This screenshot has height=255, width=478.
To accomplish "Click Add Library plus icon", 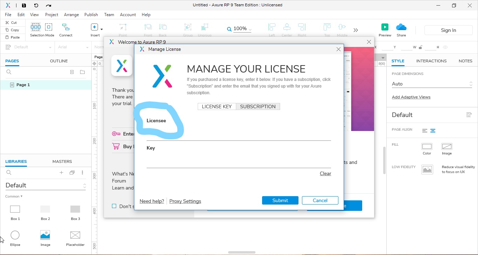I will coord(61,172).
